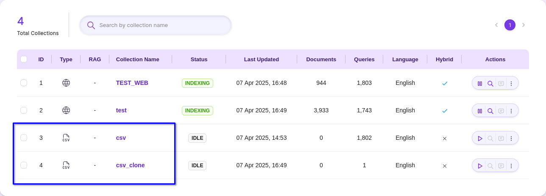546x196 pixels.
Task: Open more options for TEST_WEB row
Action: pyautogui.click(x=511, y=84)
